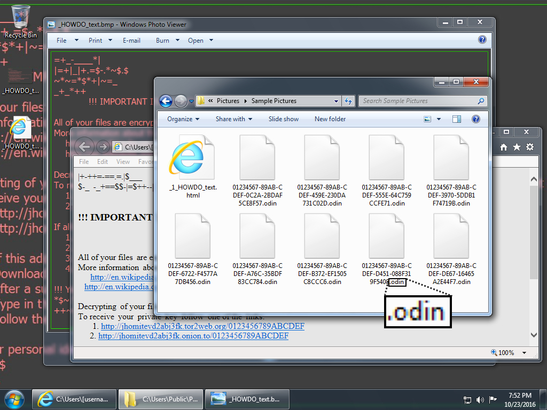Click the Back button in Explorer window
Viewport: 547px width, 410px height.
pos(166,101)
